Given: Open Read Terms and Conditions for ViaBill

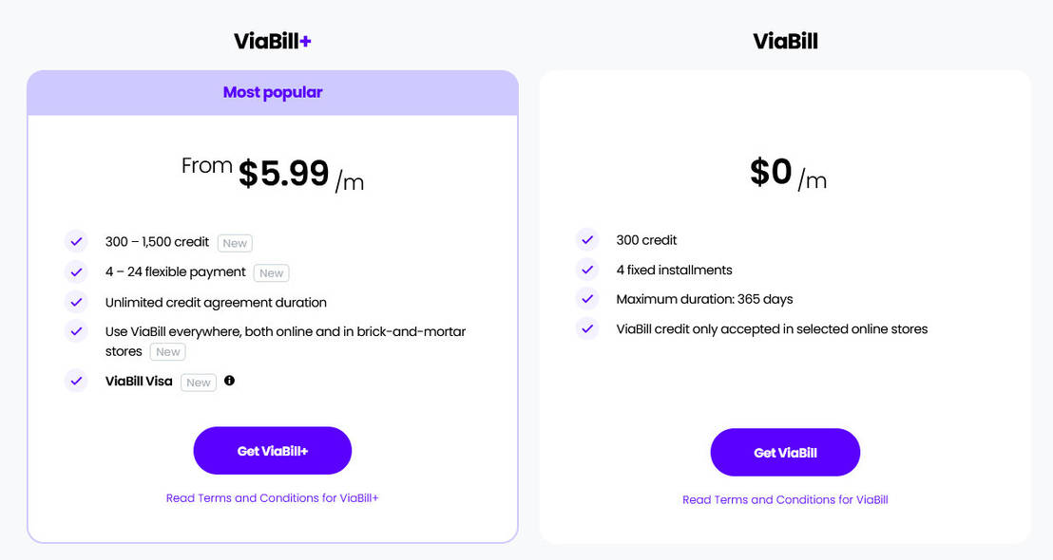Looking at the screenshot, I should [x=785, y=499].
